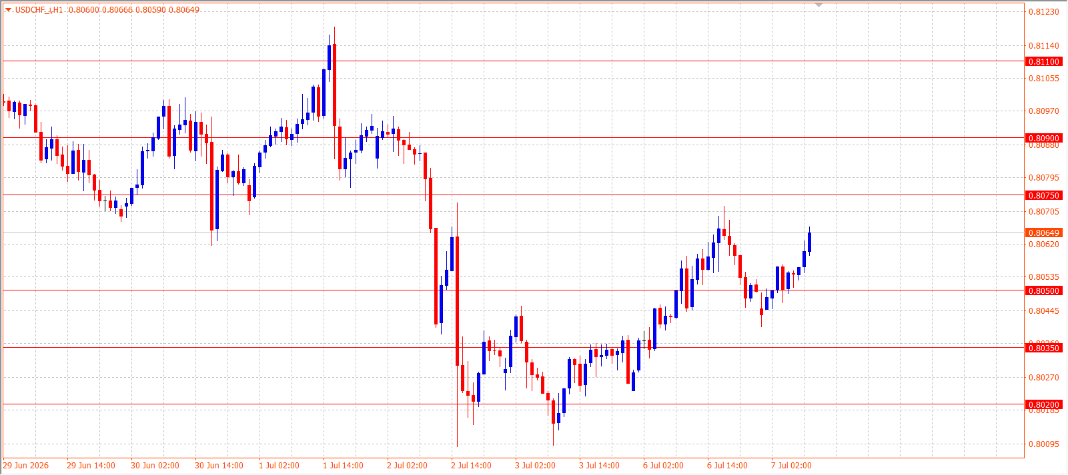Click the 0.80445 price scale label
The image size is (1068, 475).
[x=1043, y=311]
